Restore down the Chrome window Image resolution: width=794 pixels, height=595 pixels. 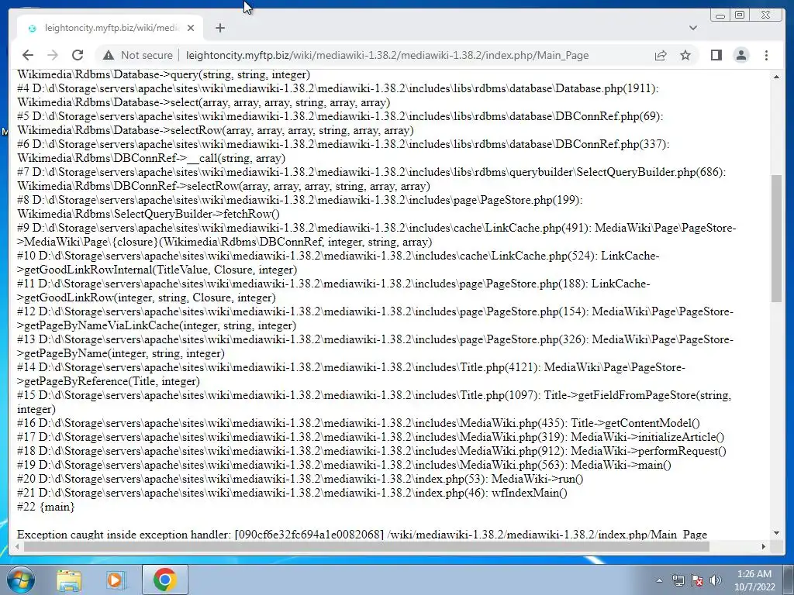[x=740, y=15]
